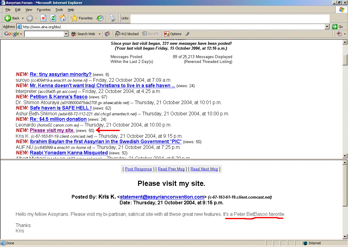Click the page icon in address bar
Screen dimensions: 348x247
pyautogui.click(x=20, y=27)
